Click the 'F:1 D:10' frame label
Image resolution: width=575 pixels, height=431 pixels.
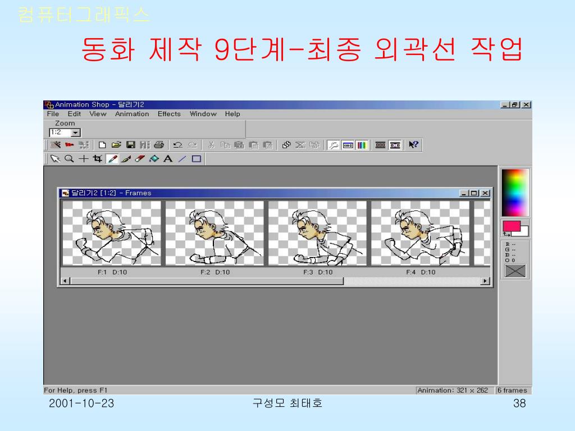pyautogui.click(x=112, y=272)
